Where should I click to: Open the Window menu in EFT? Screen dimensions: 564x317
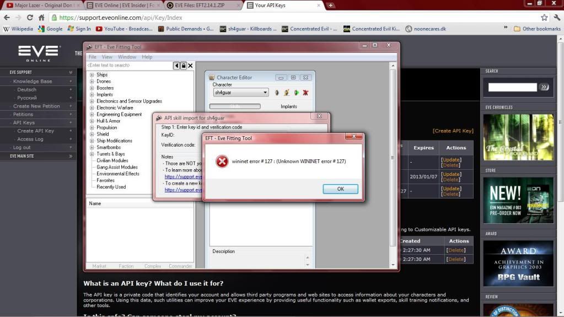coord(127,57)
